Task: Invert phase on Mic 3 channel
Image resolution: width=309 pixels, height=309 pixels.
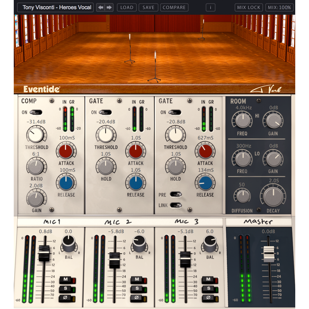Action: pos(208,298)
